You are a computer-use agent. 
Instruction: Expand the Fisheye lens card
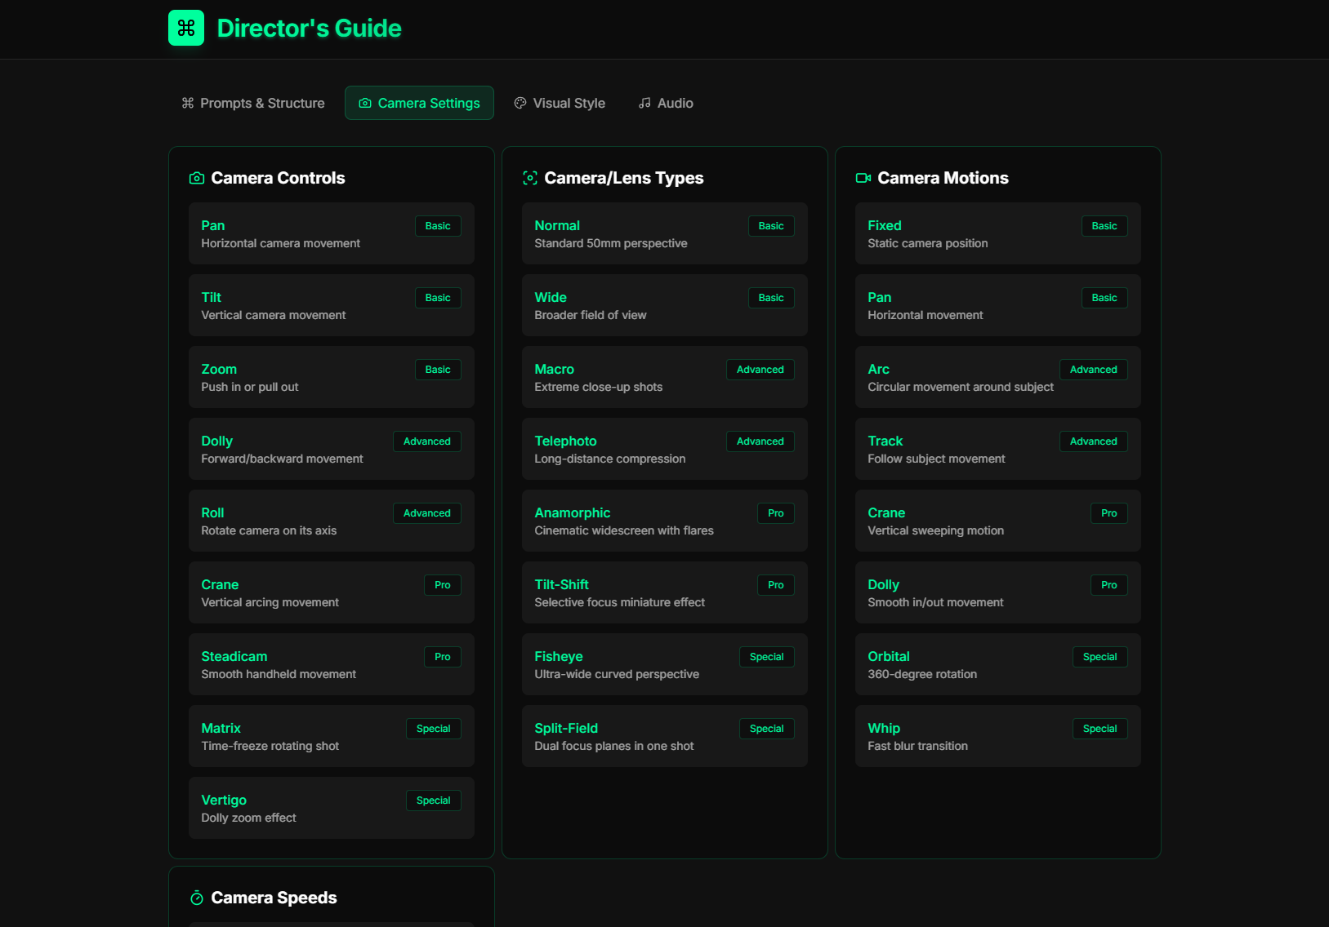pyautogui.click(x=664, y=664)
